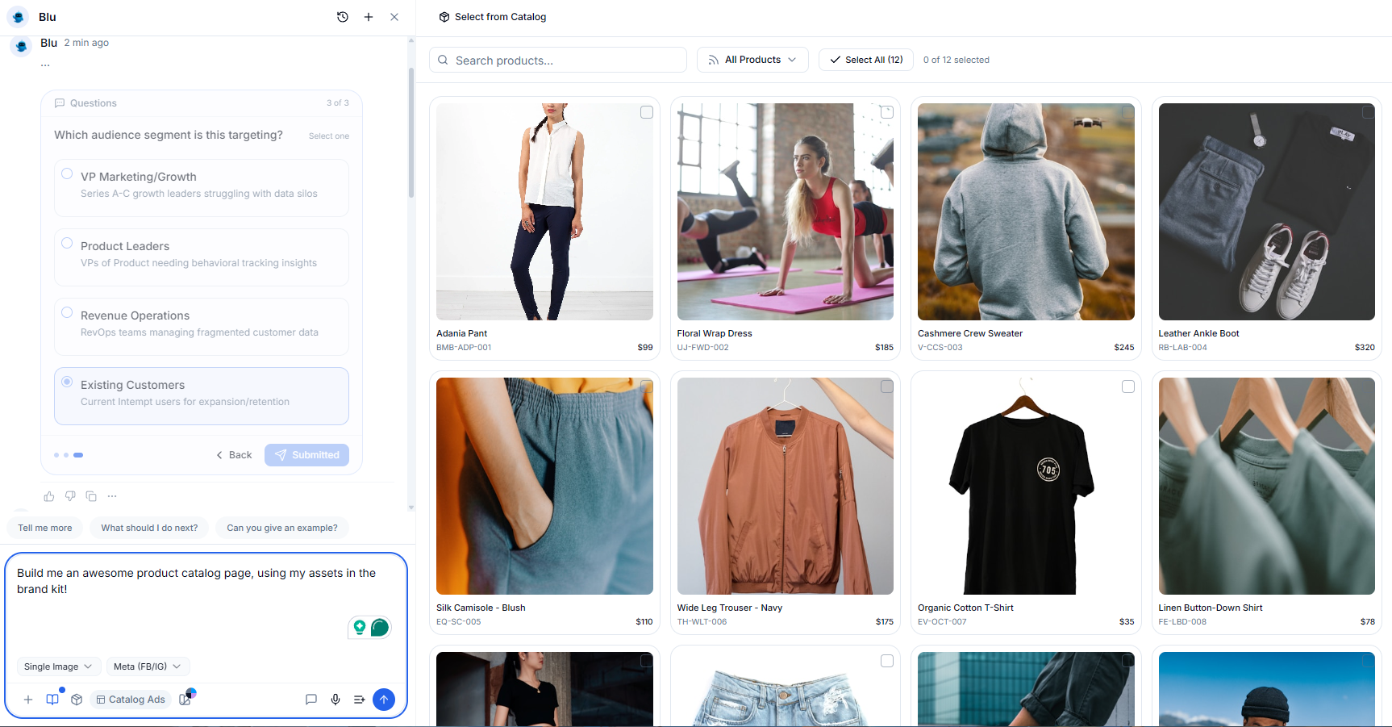The height and width of the screenshot is (727, 1392).
Task: Open the brand kit book icon
Action: (52, 700)
